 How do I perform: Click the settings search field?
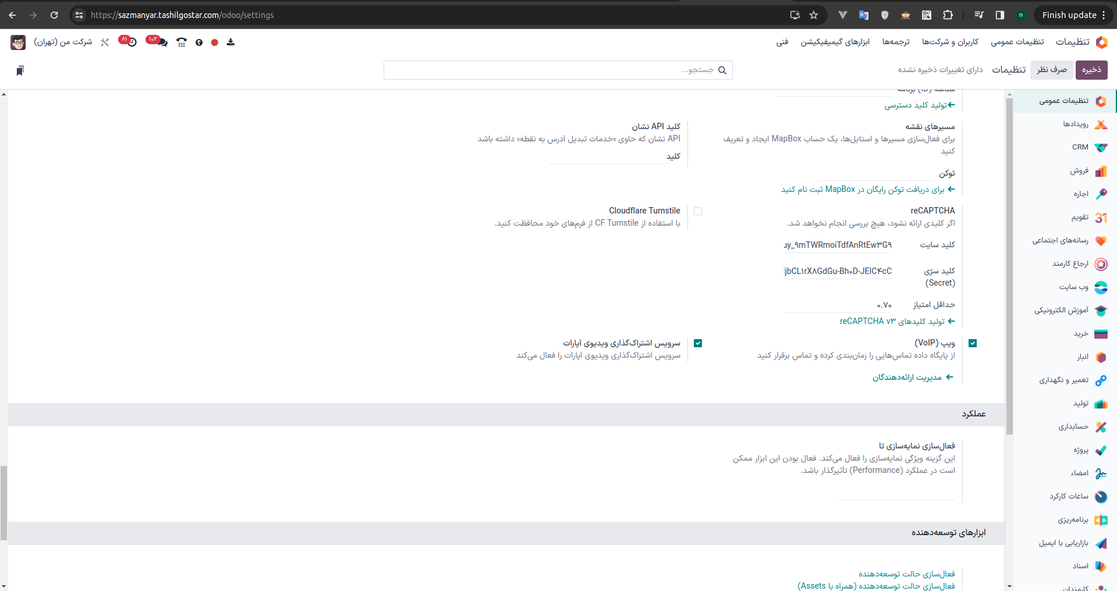558,70
